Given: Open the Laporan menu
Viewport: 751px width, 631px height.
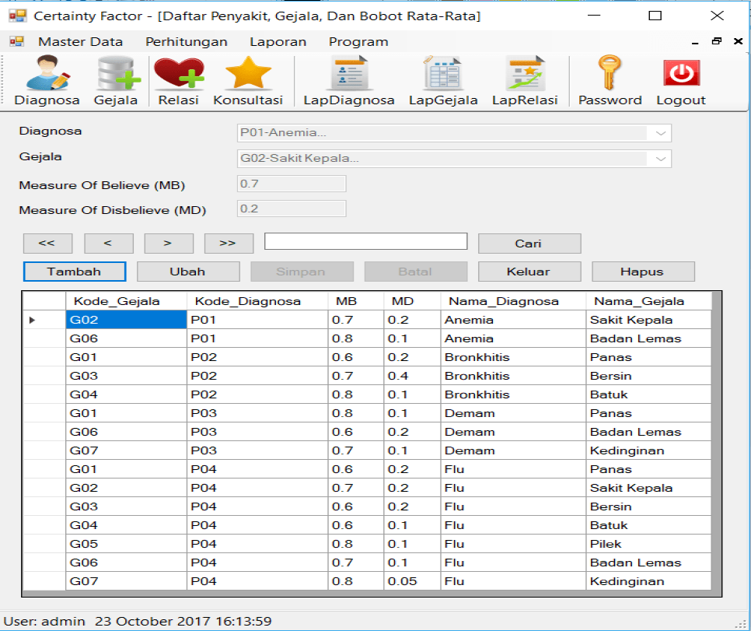Looking at the screenshot, I should 278,42.
